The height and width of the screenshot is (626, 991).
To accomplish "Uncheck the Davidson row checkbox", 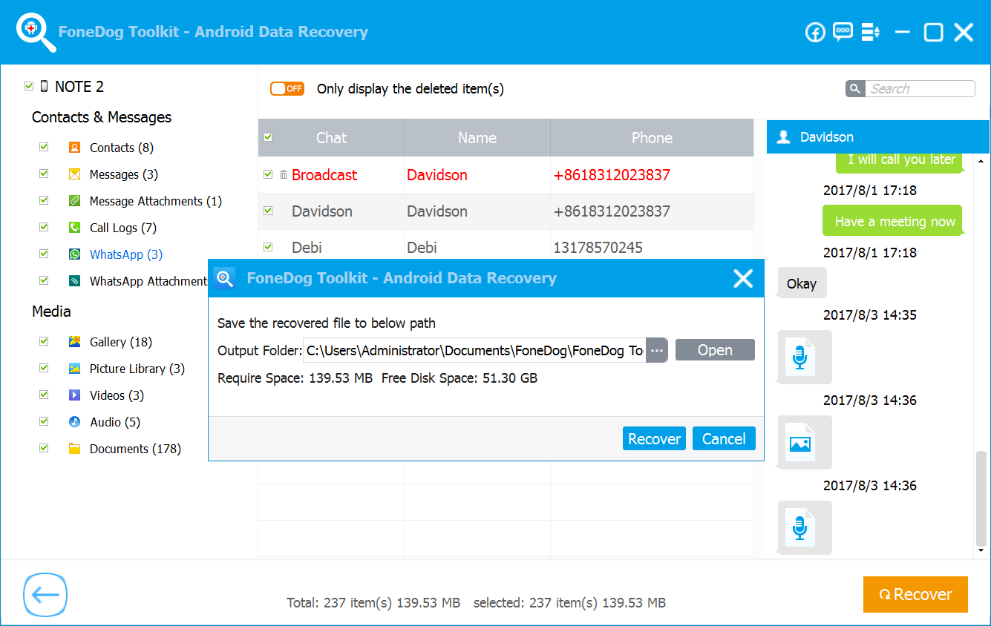I will coord(268,211).
